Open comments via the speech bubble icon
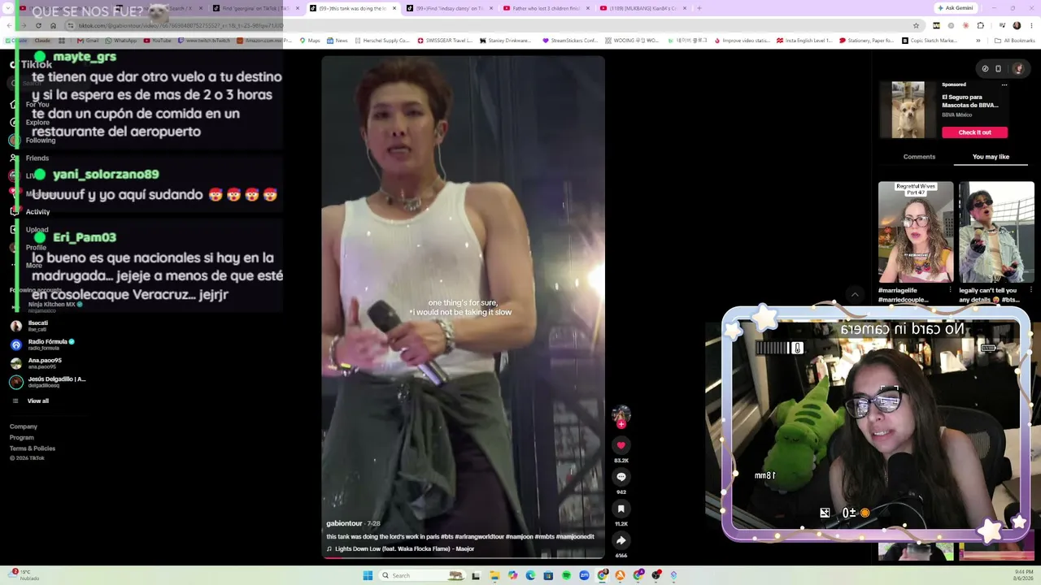This screenshot has height=585, width=1041. coord(621,477)
